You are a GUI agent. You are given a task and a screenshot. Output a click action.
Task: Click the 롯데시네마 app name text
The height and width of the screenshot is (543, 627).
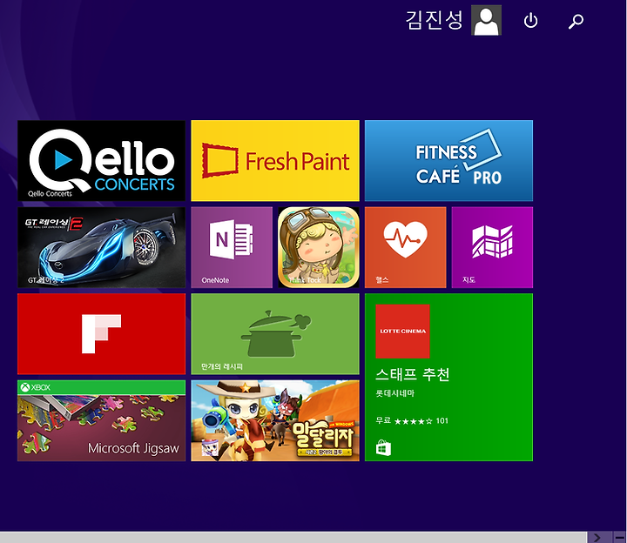[x=395, y=393]
